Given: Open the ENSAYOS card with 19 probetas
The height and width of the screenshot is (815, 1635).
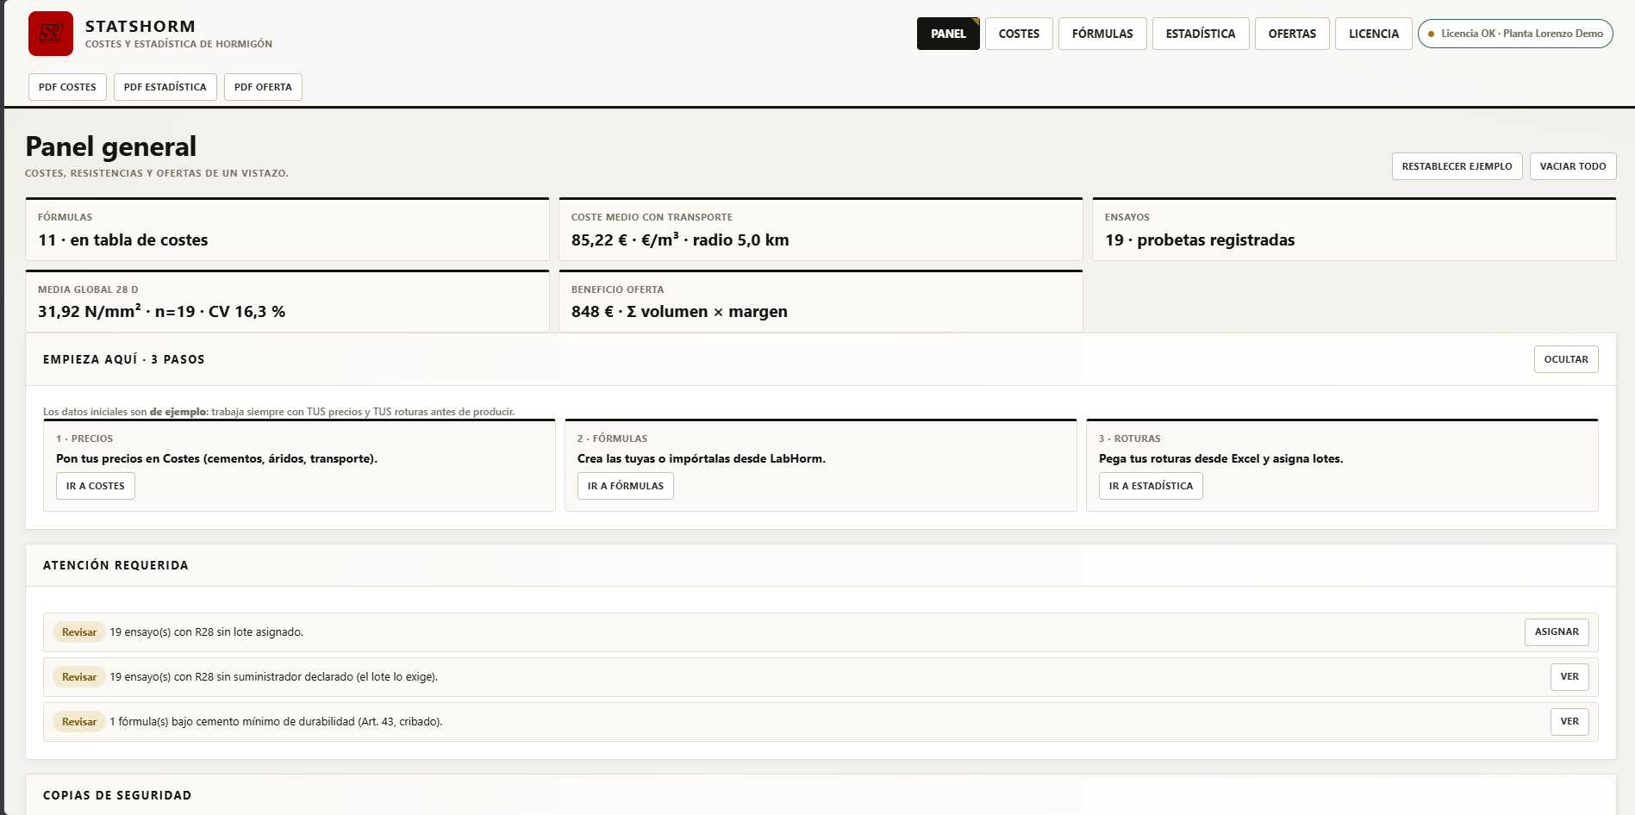Looking at the screenshot, I should (1354, 229).
